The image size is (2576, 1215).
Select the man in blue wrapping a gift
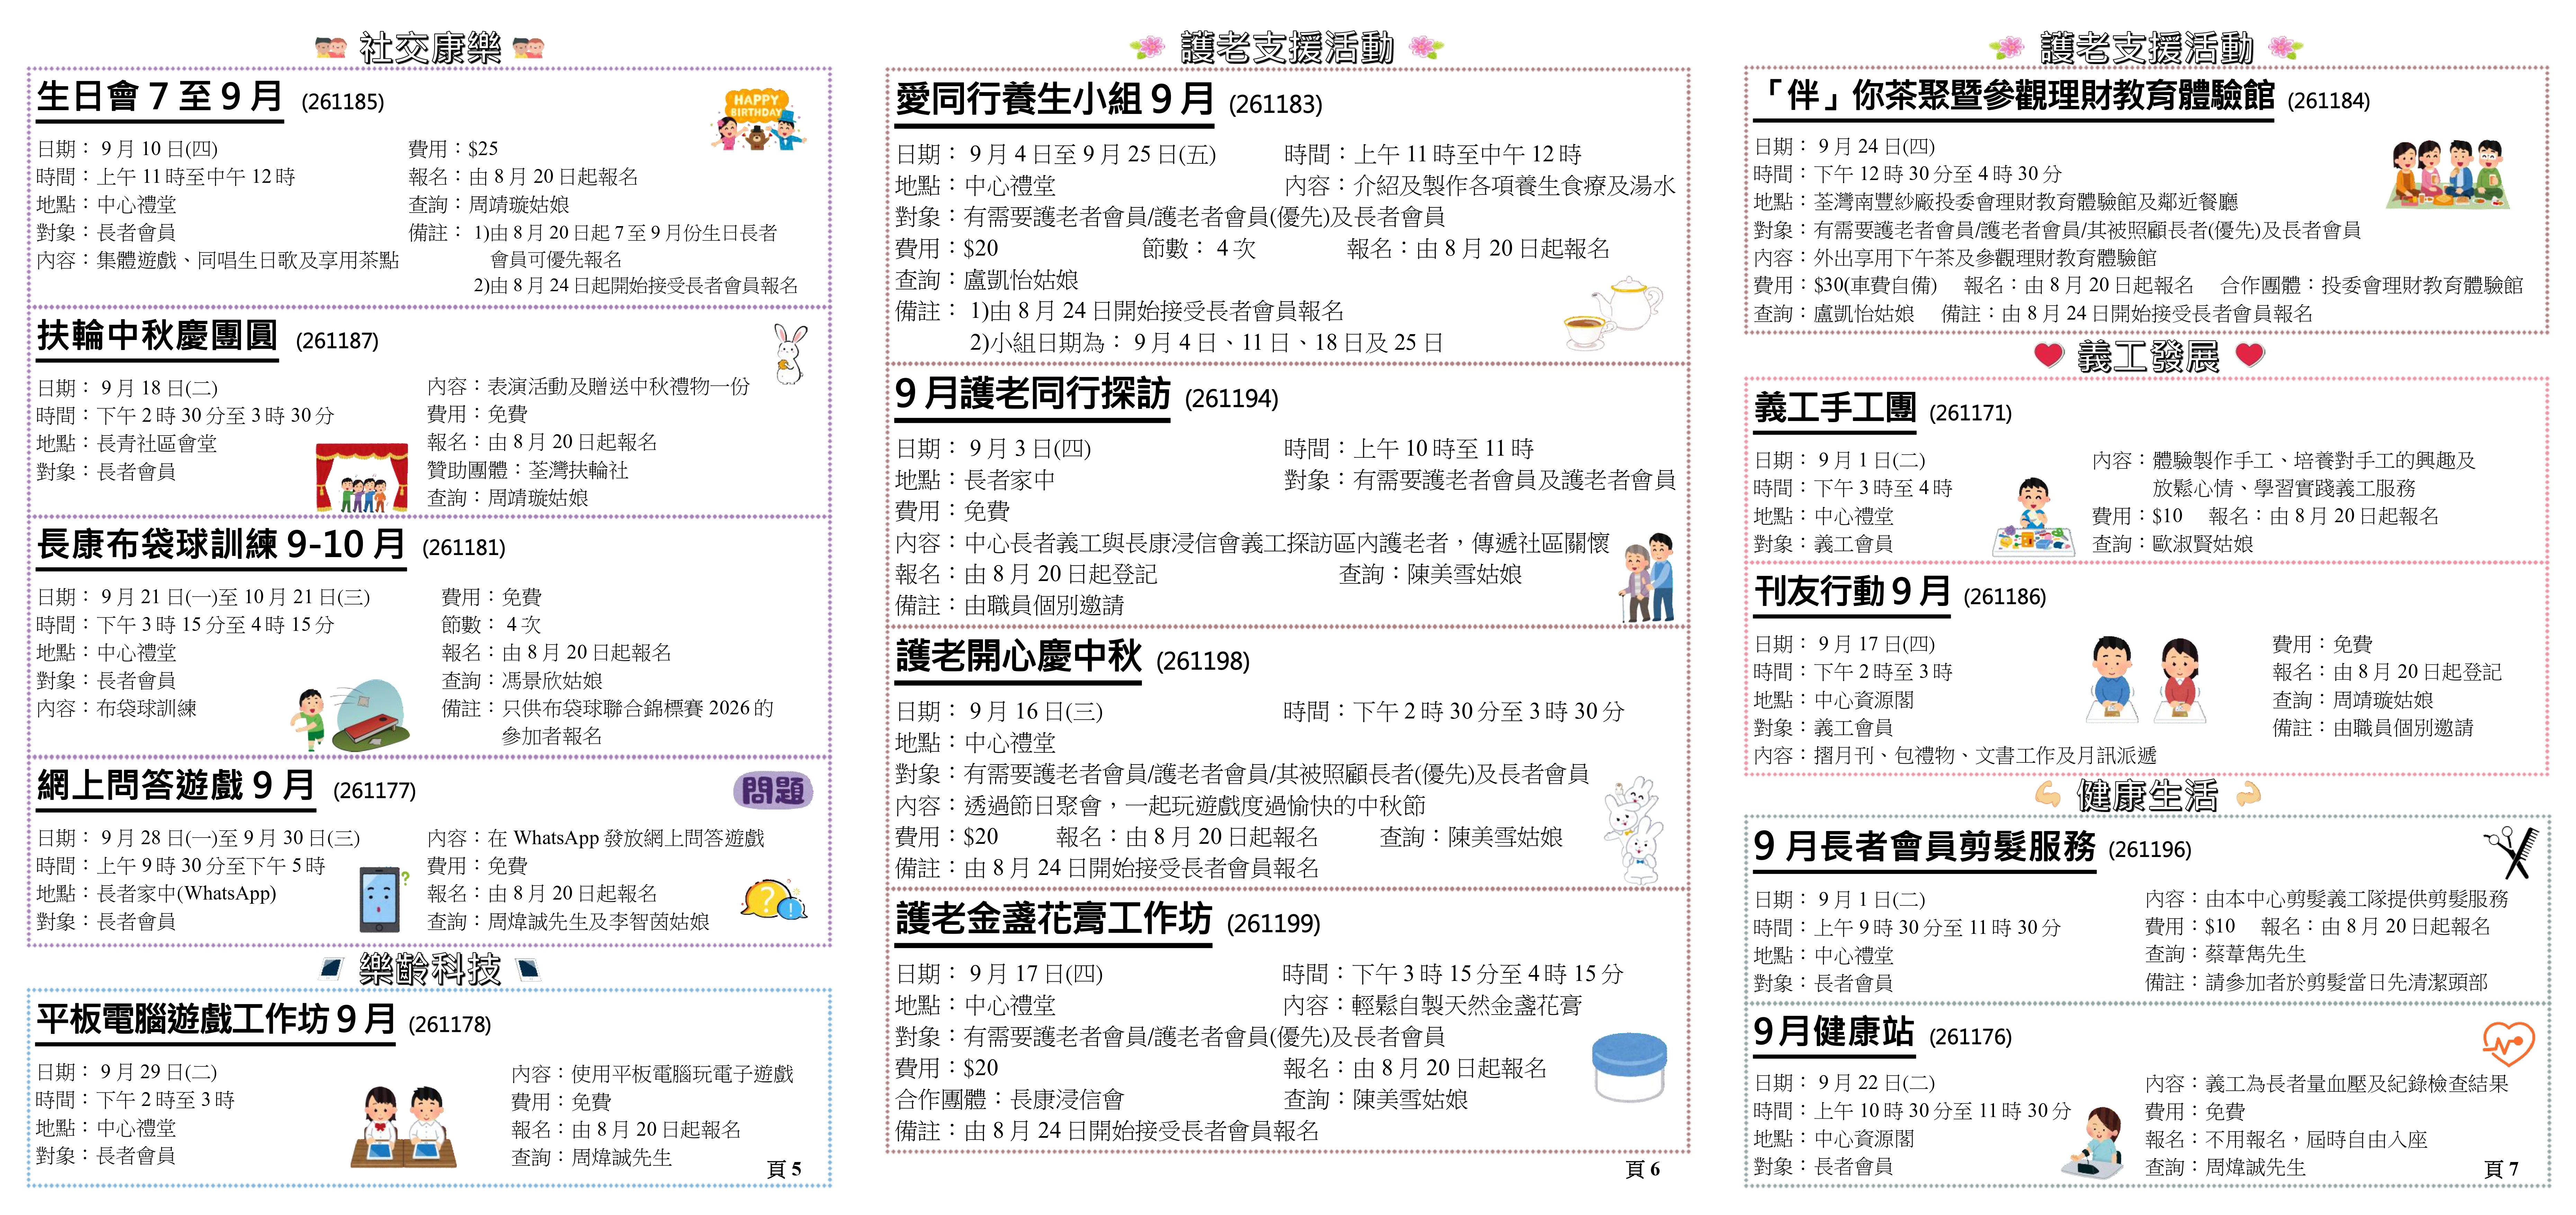coord(2112,679)
